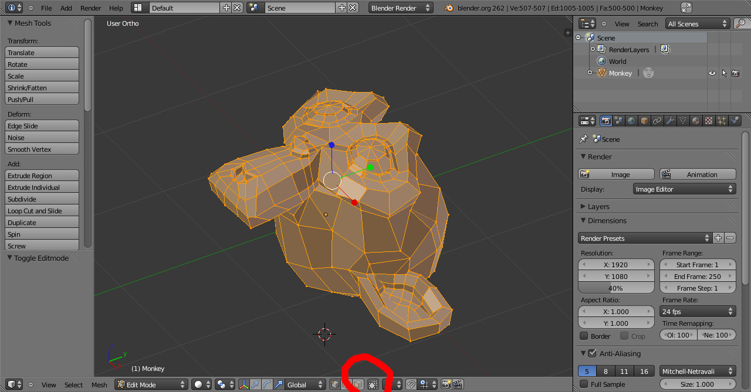
Task: Toggle Monkey visibility eye icon in outliner
Action: click(x=712, y=73)
